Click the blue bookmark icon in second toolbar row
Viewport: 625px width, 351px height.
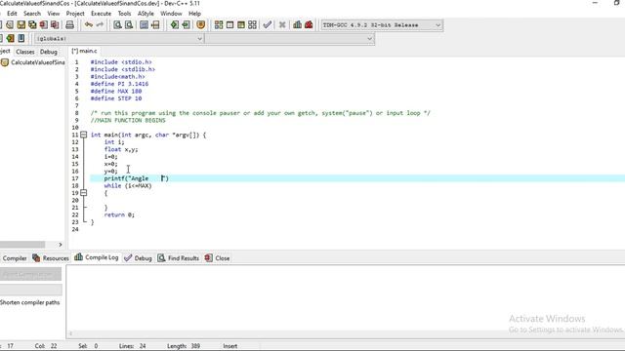[21, 39]
